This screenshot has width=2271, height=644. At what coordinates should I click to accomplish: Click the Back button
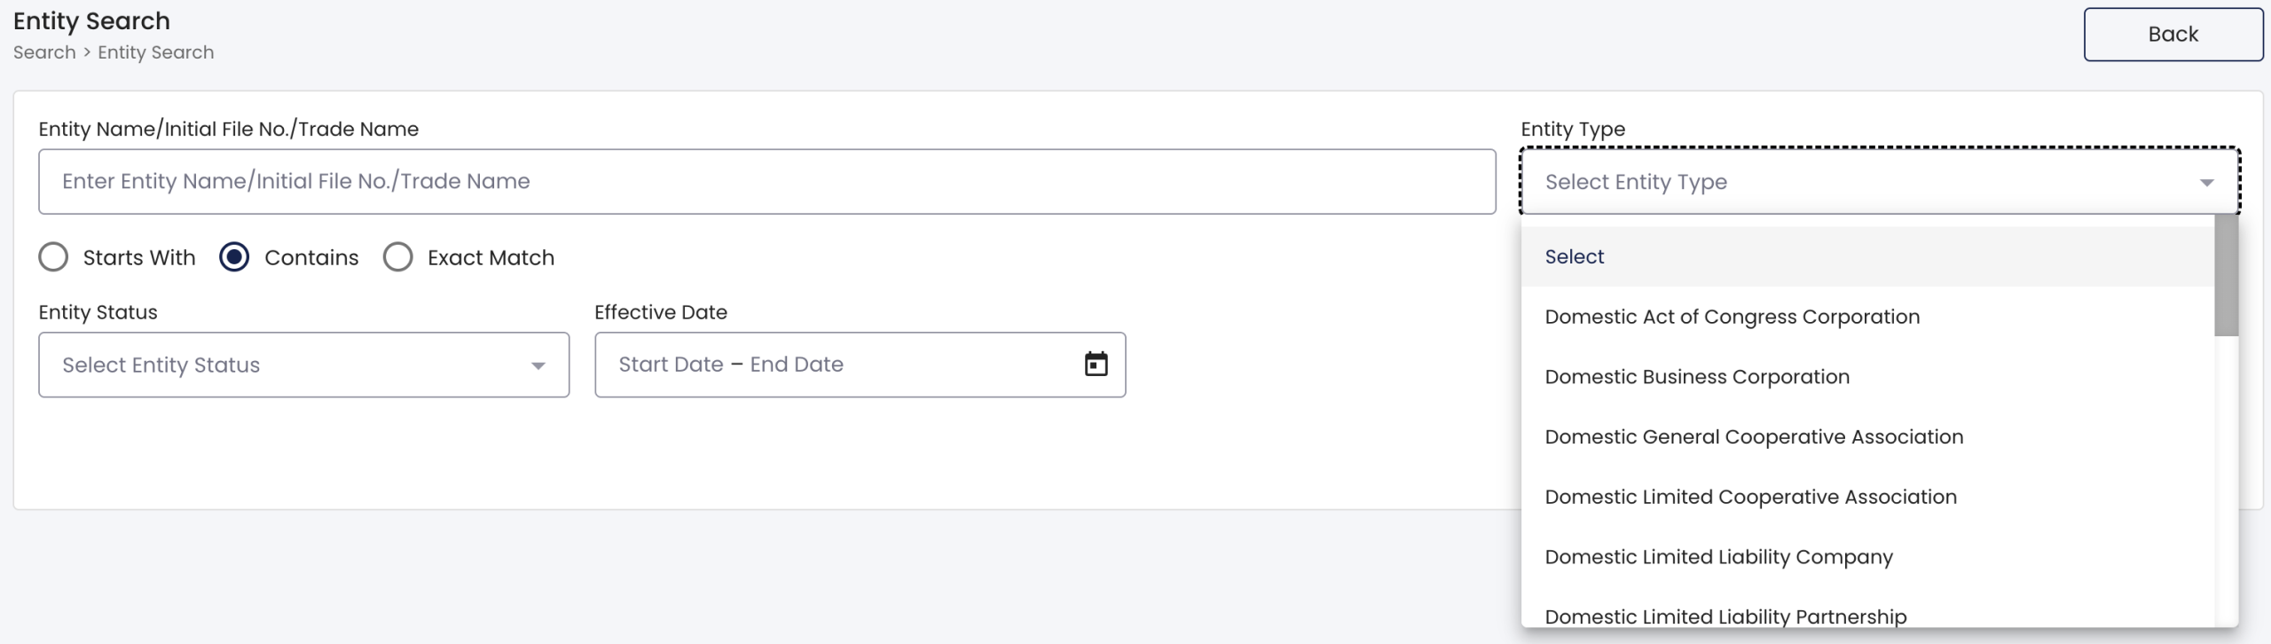[x=2173, y=35]
